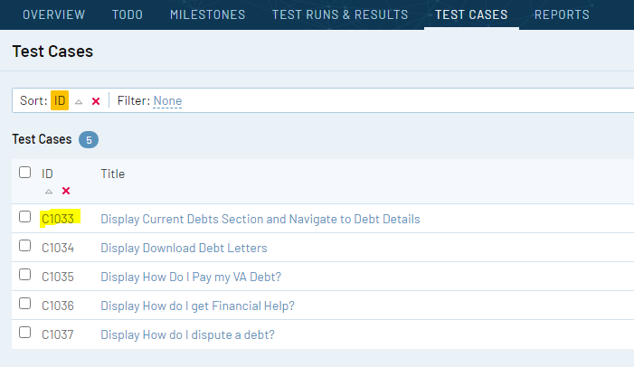The image size is (634, 367).
Task: Open the Filter None dropdown
Action: tap(167, 100)
